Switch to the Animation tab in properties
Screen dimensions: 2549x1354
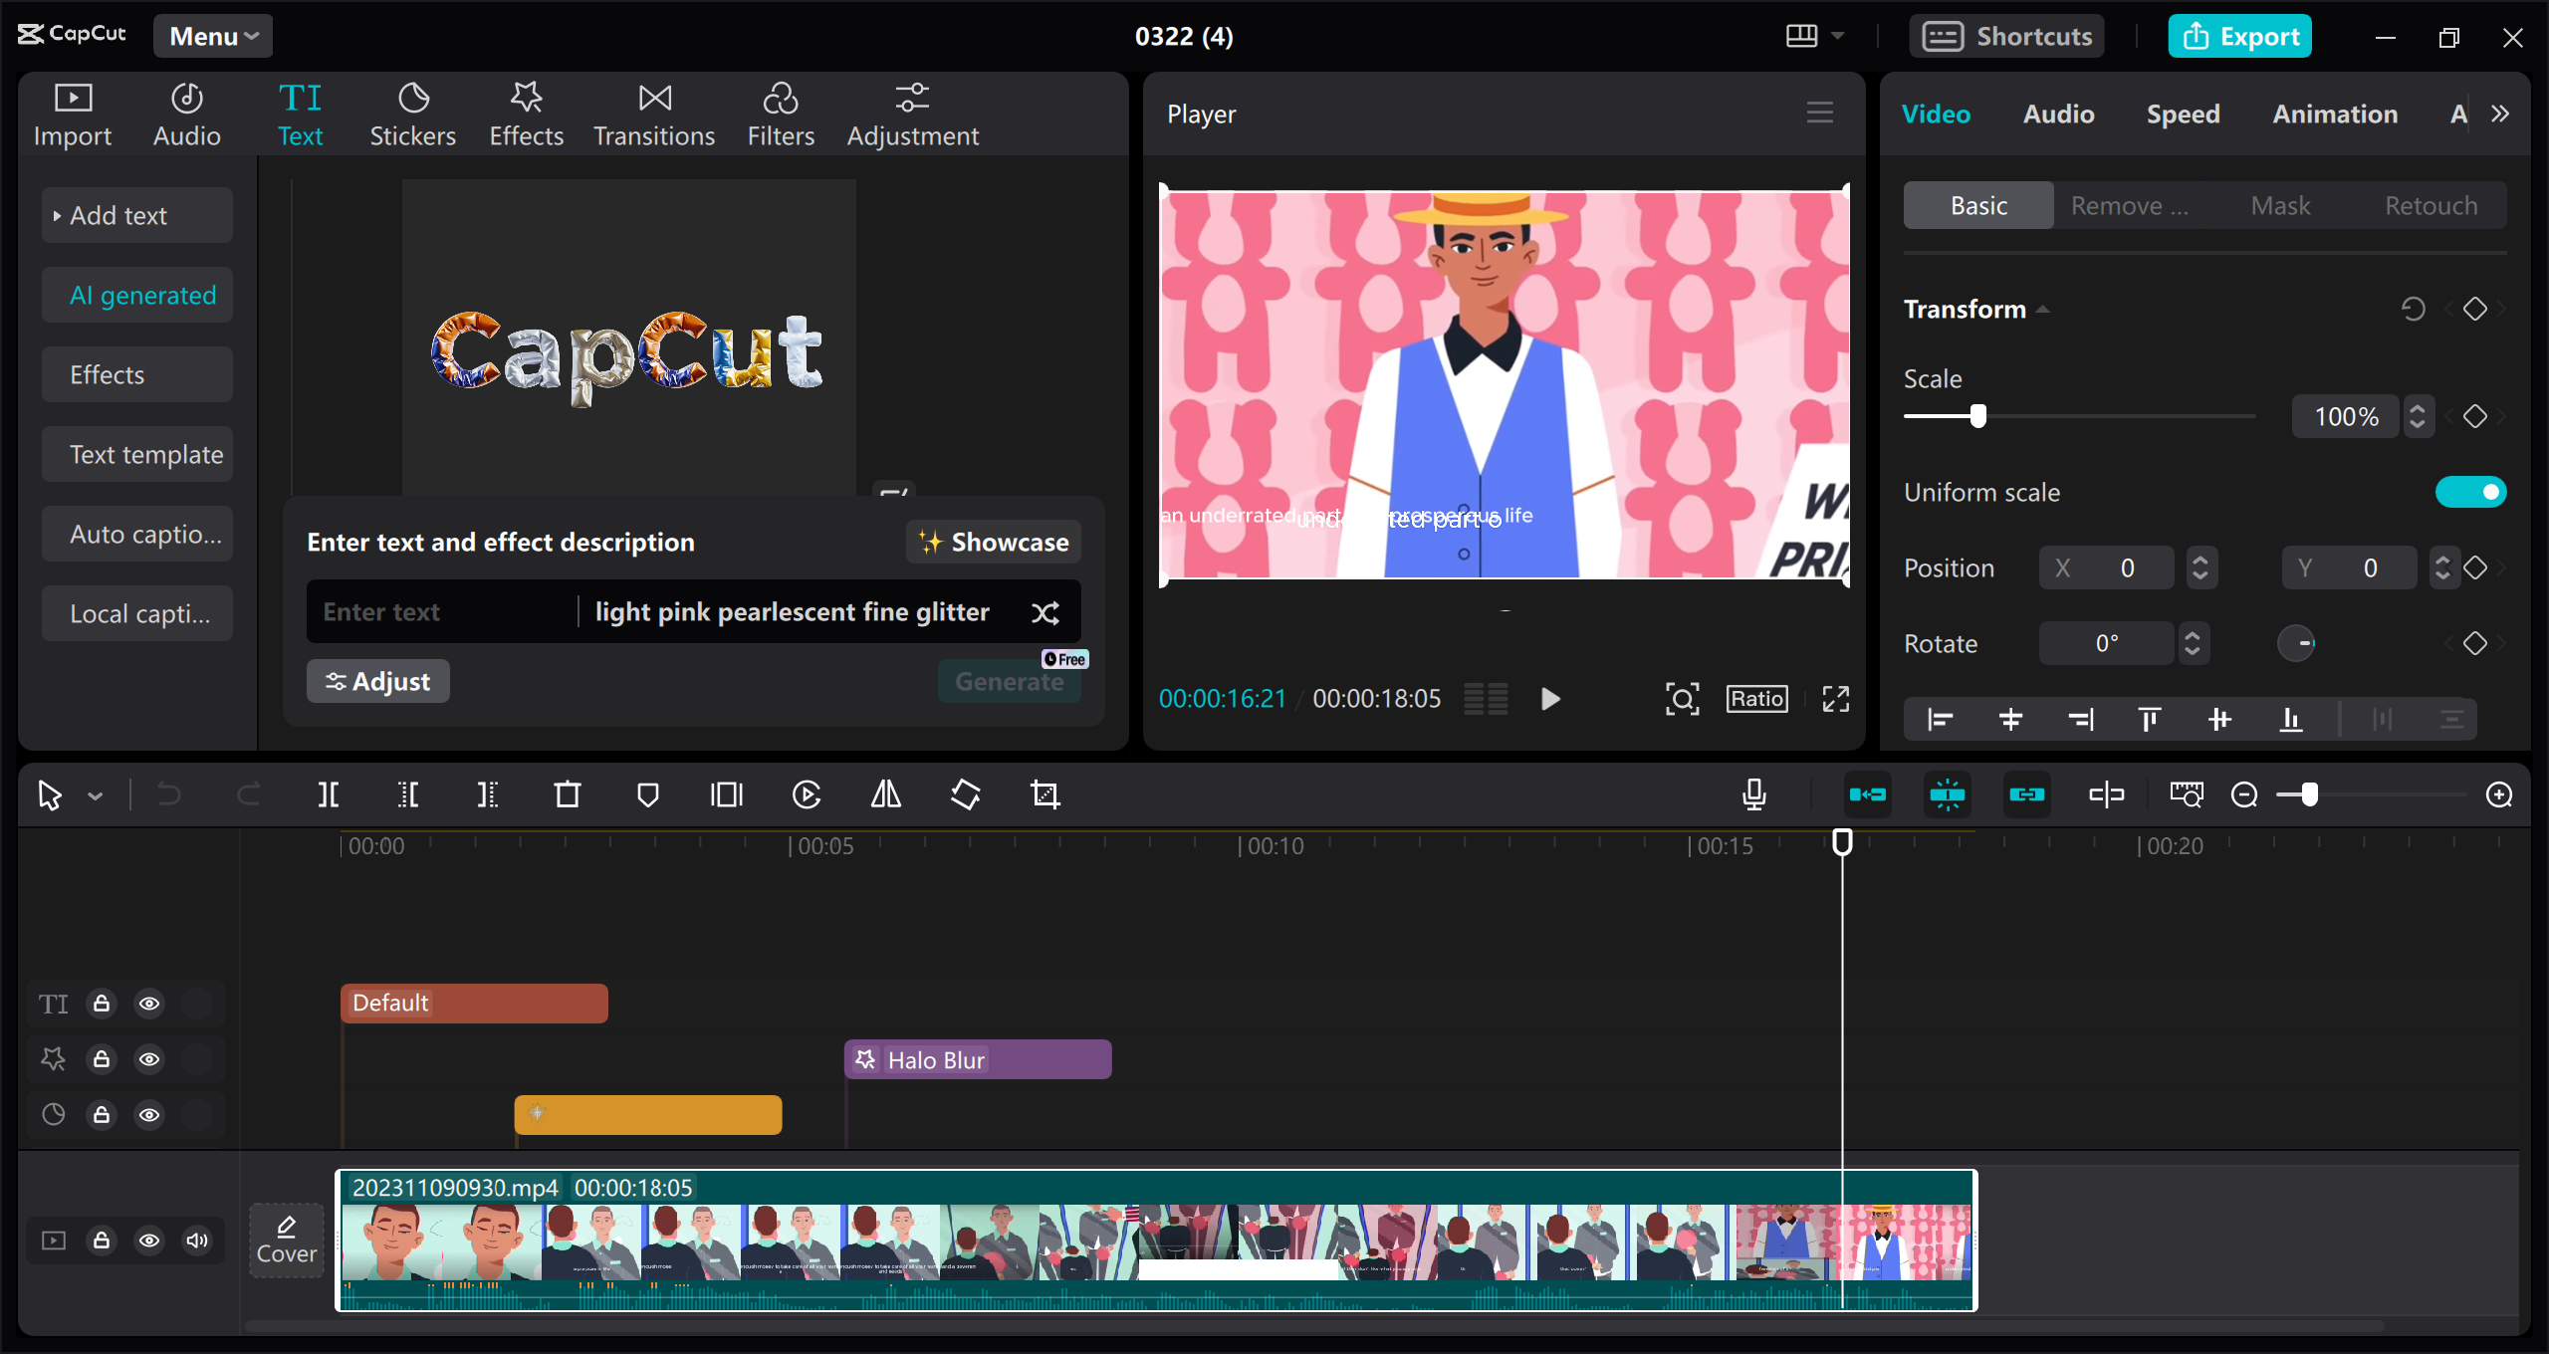tap(2335, 113)
